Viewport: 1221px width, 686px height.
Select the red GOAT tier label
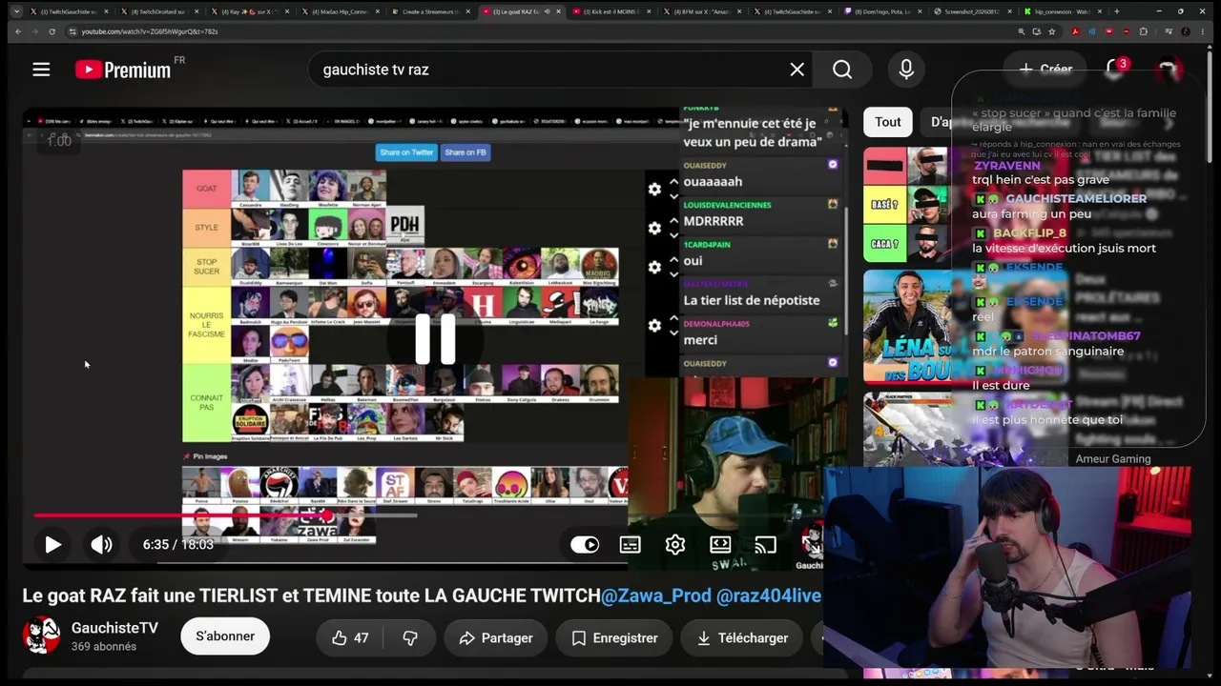pyautogui.click(x=207, y=189)
